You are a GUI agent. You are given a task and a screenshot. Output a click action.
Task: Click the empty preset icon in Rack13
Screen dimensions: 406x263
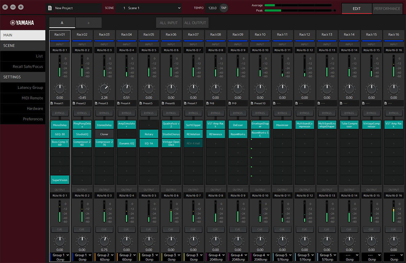pos(319,103)
